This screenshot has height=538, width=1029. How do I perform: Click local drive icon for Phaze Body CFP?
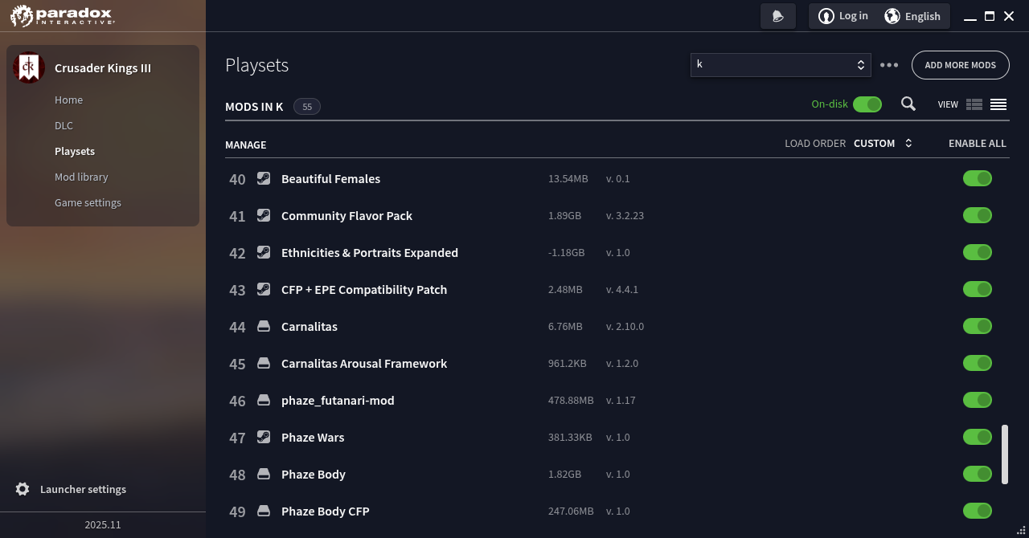(263, 511)
